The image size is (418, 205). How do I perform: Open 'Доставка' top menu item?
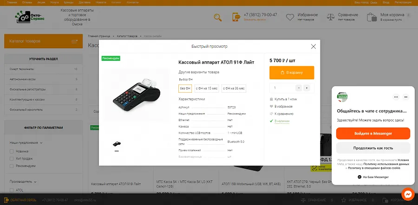pos(85,2)
